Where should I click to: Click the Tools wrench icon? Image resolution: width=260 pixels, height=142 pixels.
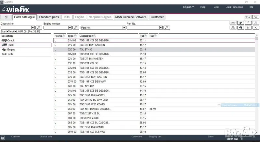click(4, 54)
